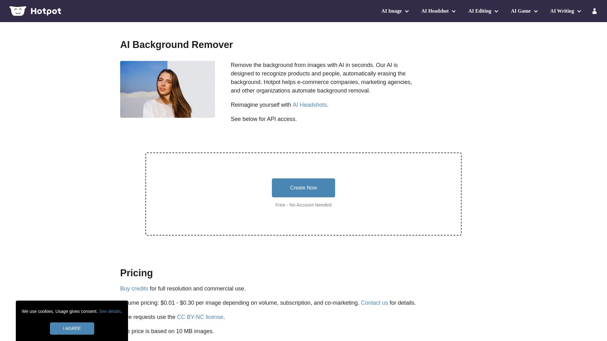Open the AI Image menu label

click(391, 11)
